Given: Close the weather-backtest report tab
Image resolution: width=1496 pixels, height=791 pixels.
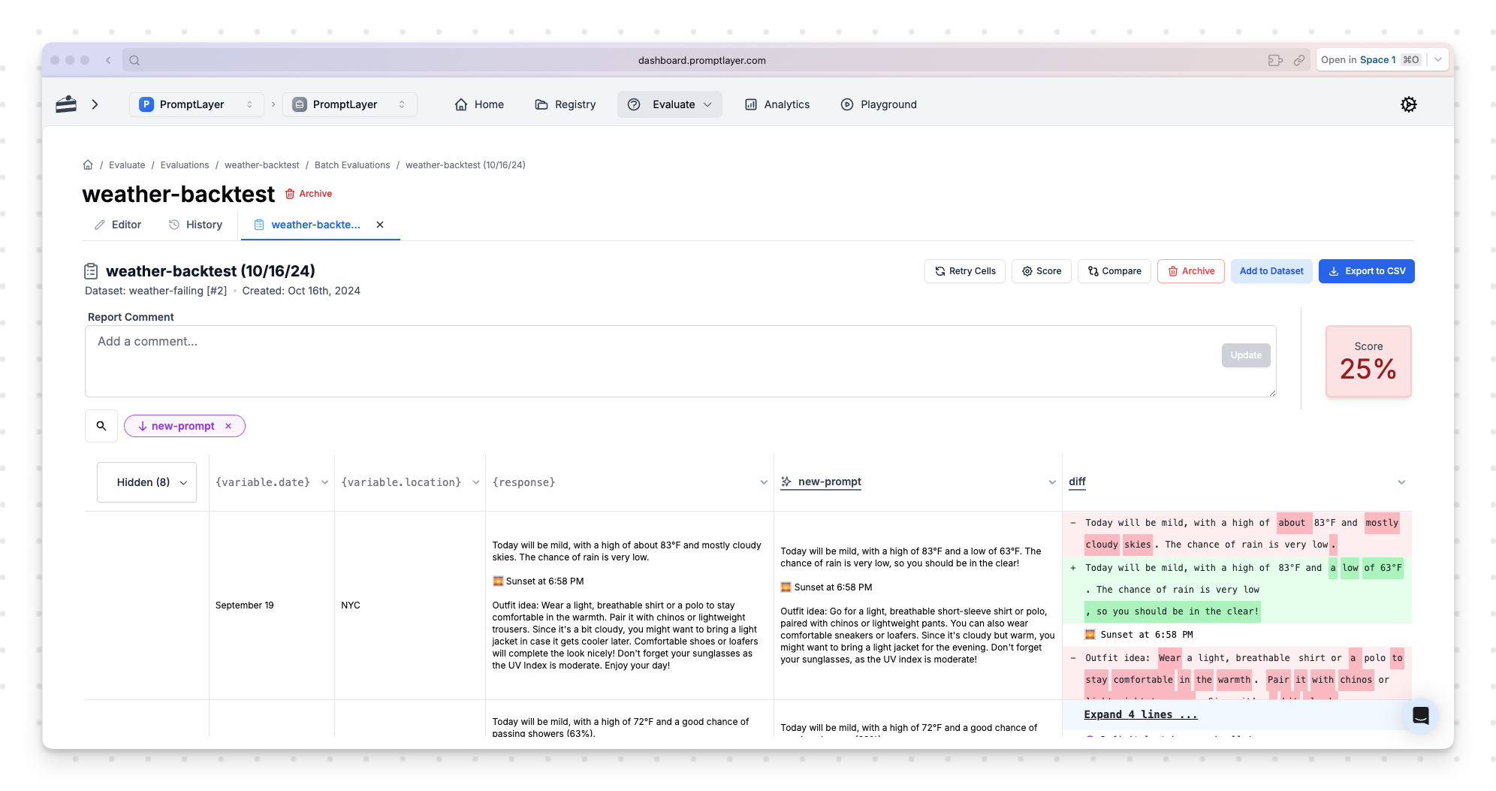Looking at the screenshot, I should [380, 225].
